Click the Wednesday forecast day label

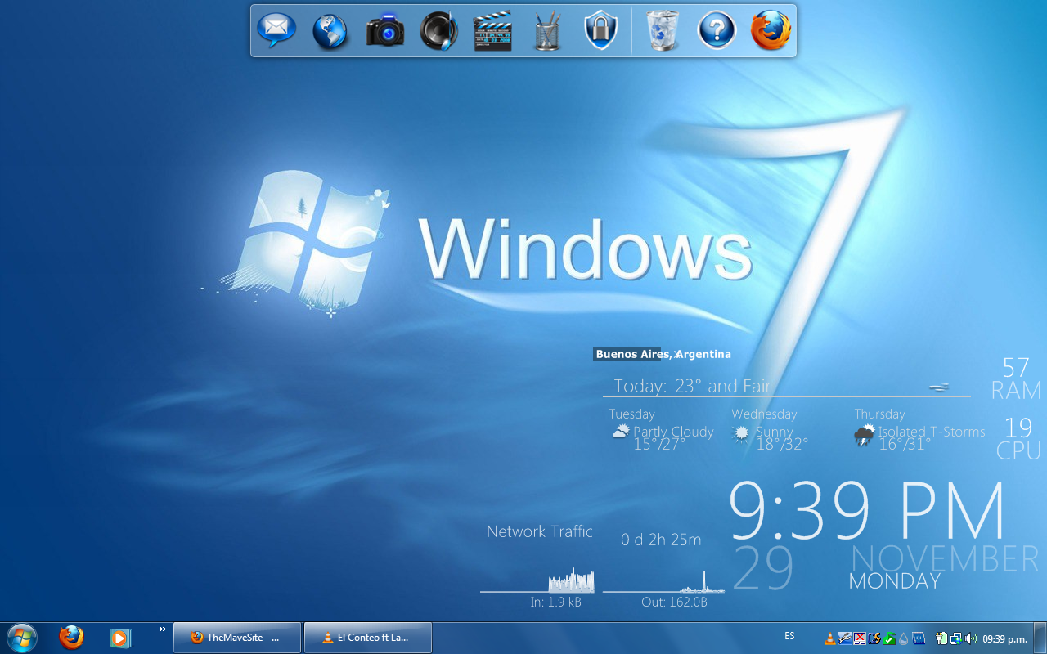click(764, 414)
